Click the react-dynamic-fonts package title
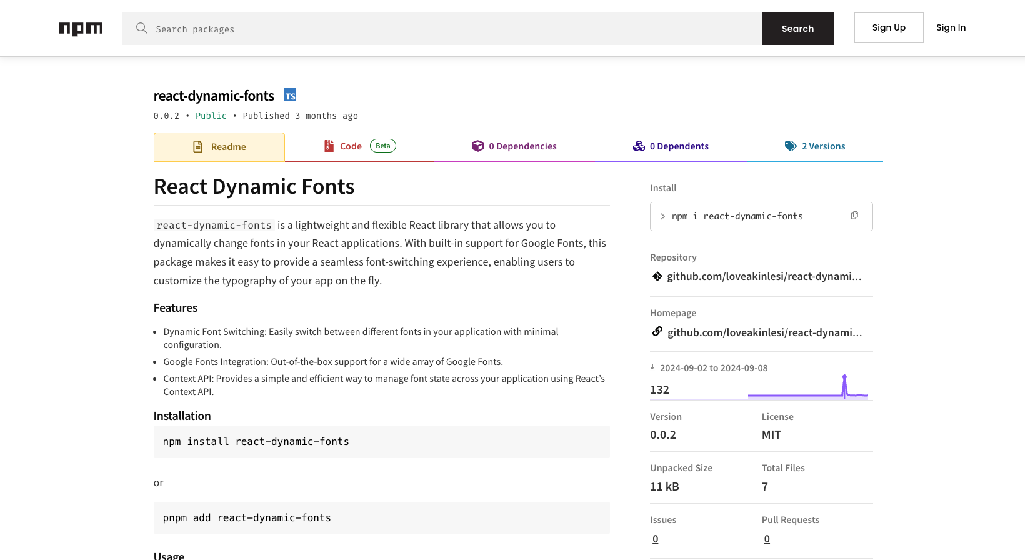The height and width of the screenshot is (560, 1025). tap(214, 96)
